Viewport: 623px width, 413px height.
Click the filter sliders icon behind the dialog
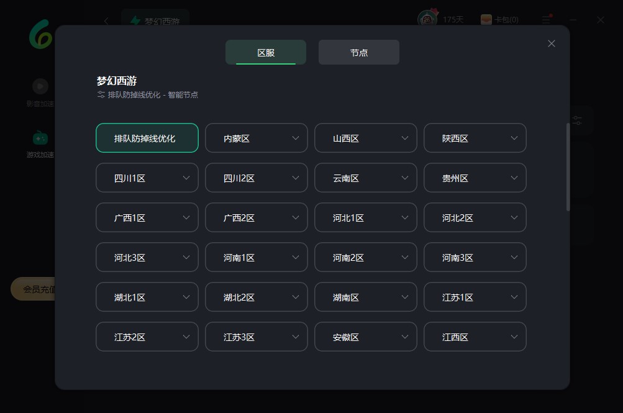(577, 120)
